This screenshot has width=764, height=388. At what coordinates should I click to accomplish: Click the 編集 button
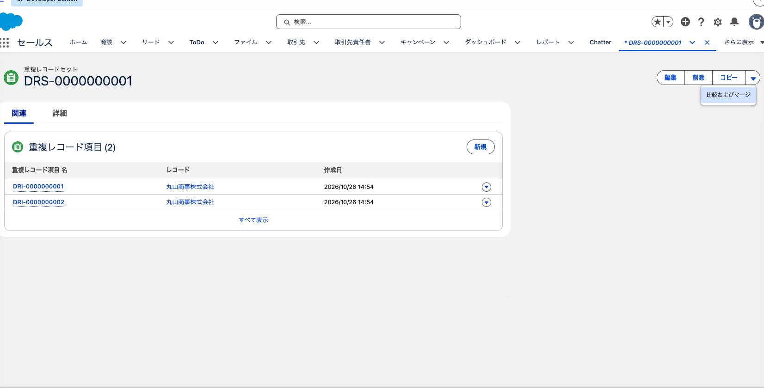click(x=671, y=78)
